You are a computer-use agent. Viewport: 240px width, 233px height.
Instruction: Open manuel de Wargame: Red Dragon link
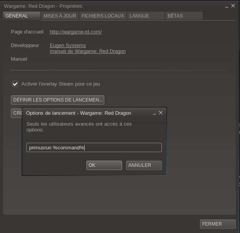click(x=88, y=51)
